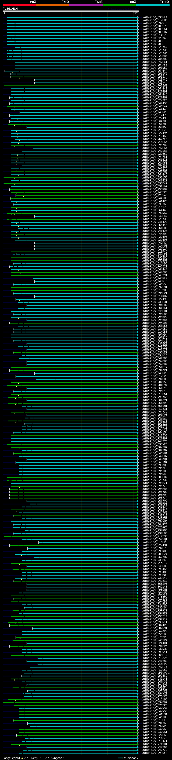The height and width of the screenshot is (760, 172).
Task: Select label UniRef100_P92919
Action: (154, 619)
